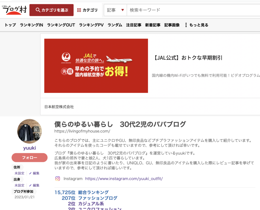Open the ランキングOUT tab
The height and width of the screenshot is (210, 260).
point(61,25)
